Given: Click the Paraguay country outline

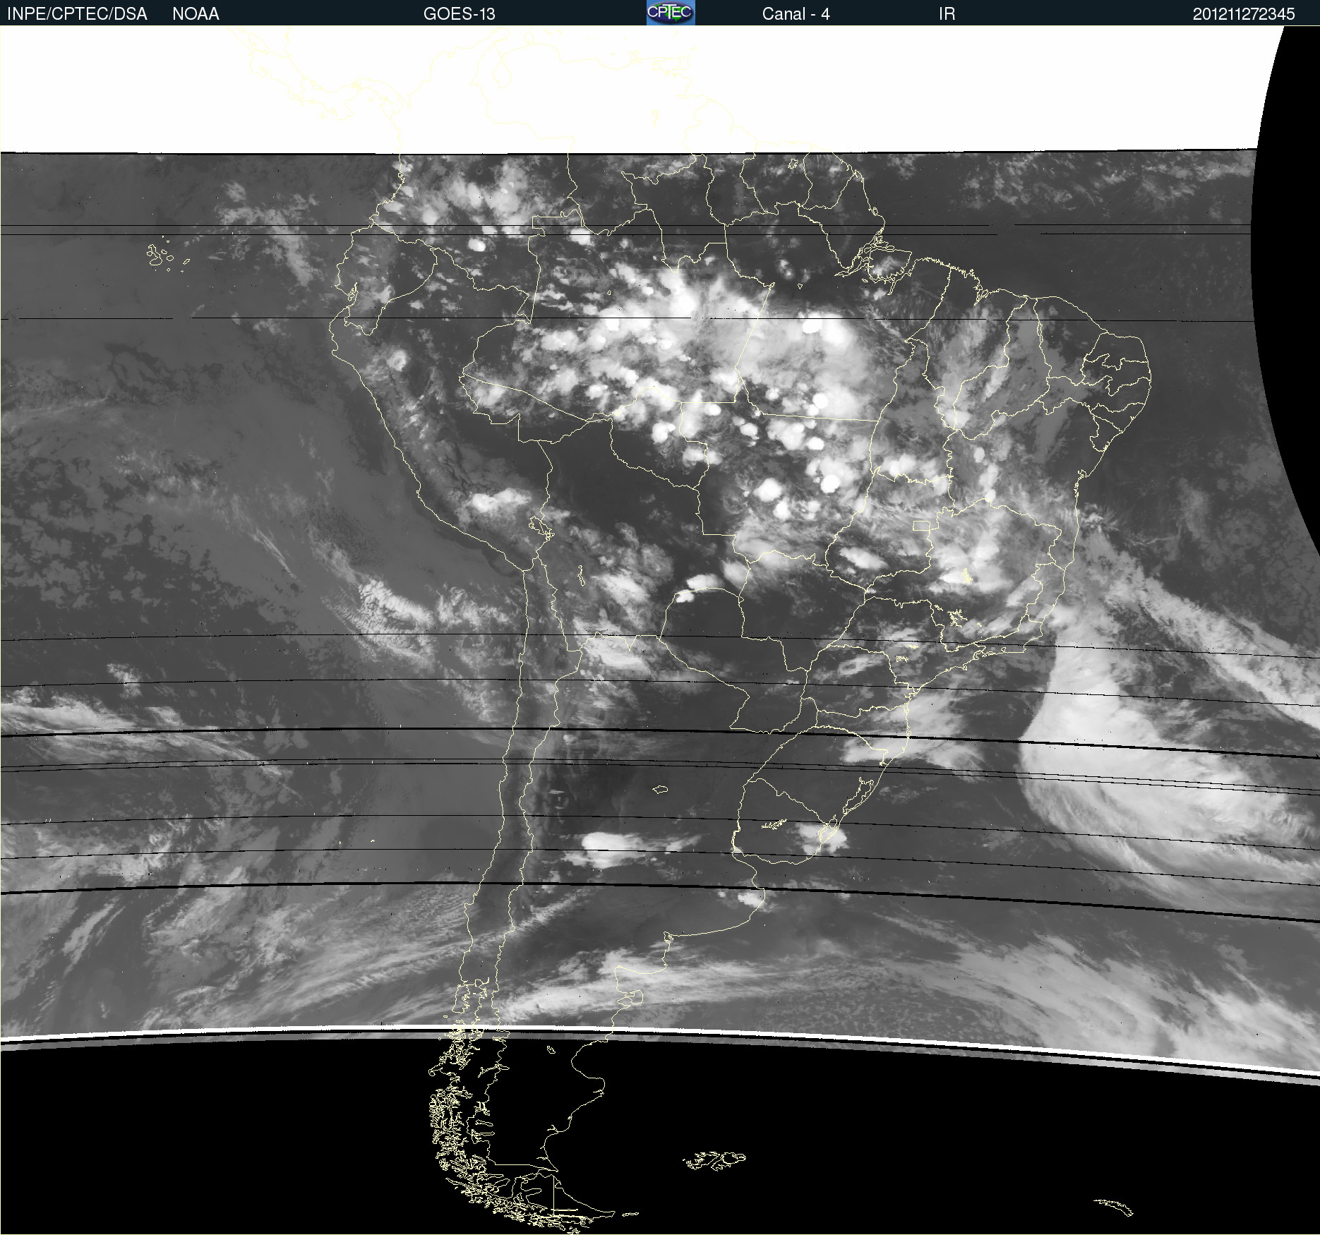Looking at the screenshot, I should click(706, 635).
